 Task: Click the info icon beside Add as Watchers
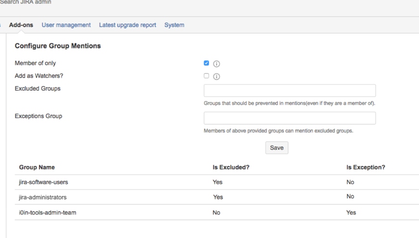(216, 76)
